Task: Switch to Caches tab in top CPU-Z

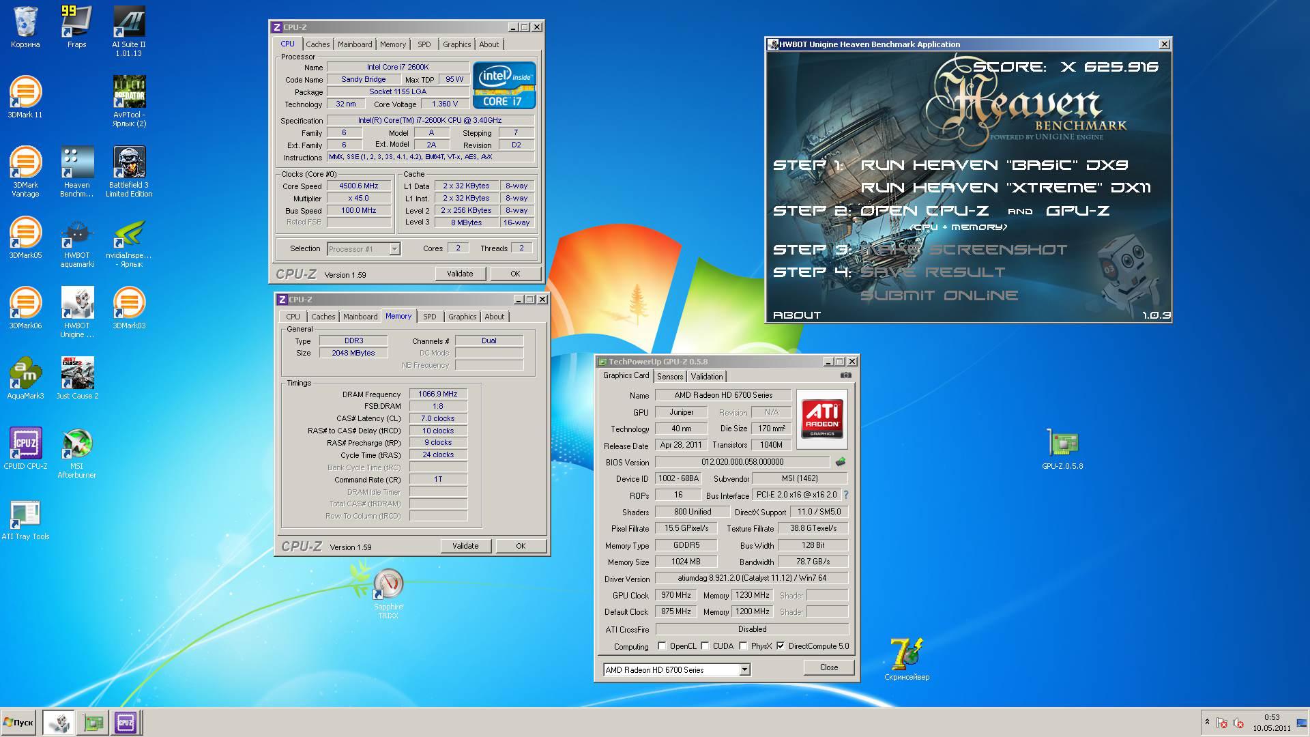Action: 317,44
